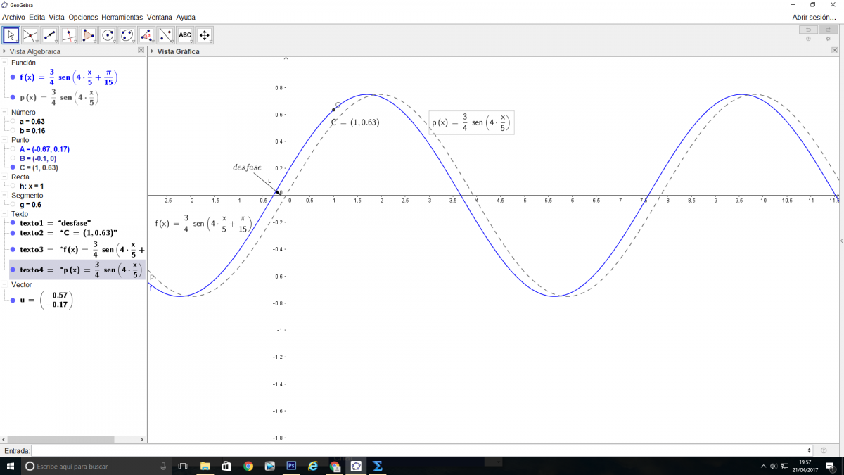Viewport: 844px width, 475px height.
Task: Click the Entrada input field
Action: [421, 450]
